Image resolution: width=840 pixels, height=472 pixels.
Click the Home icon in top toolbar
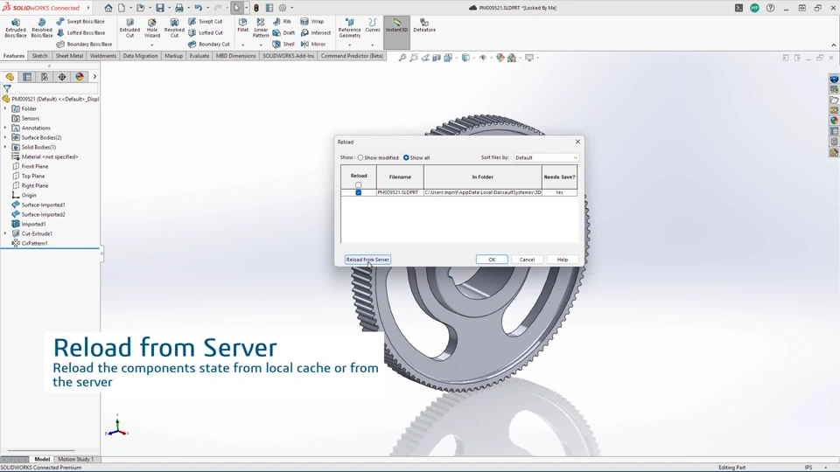pos(108,8)
